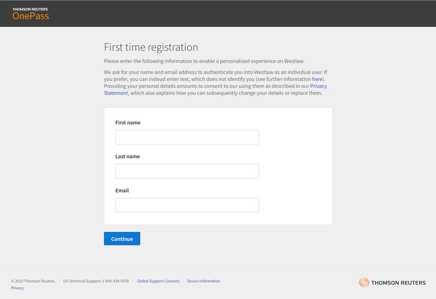Click into the Last name field
The width and height of the screenshot is (436, 299).
click(x=187, y=171)
